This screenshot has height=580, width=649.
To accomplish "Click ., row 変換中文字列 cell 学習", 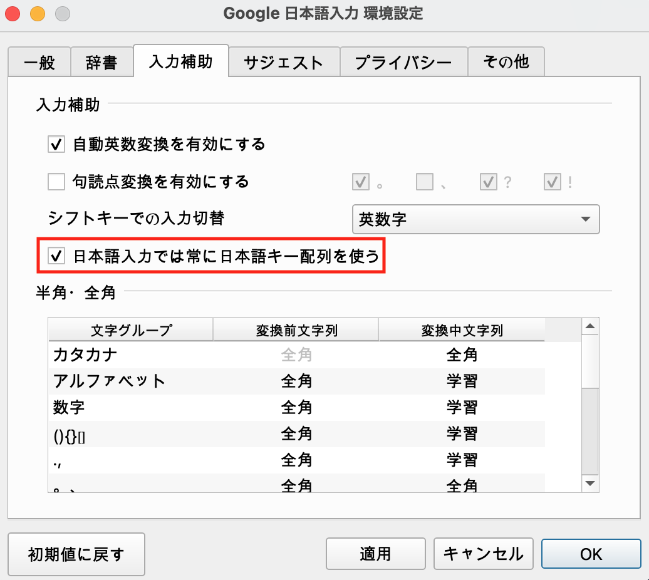I will [462, 460].
